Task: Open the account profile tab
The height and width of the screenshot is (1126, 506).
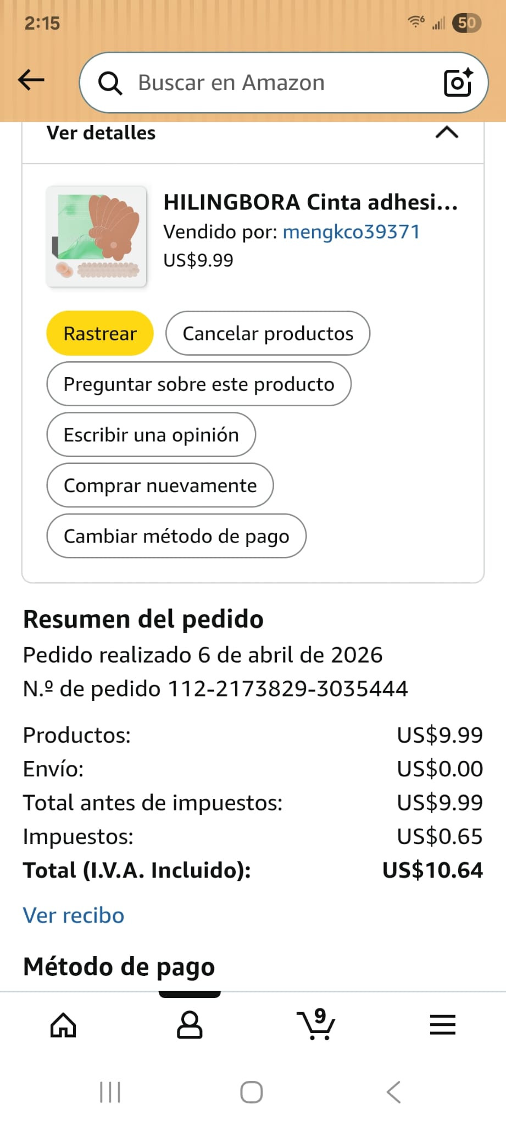Action: [x=190, y=1025]
